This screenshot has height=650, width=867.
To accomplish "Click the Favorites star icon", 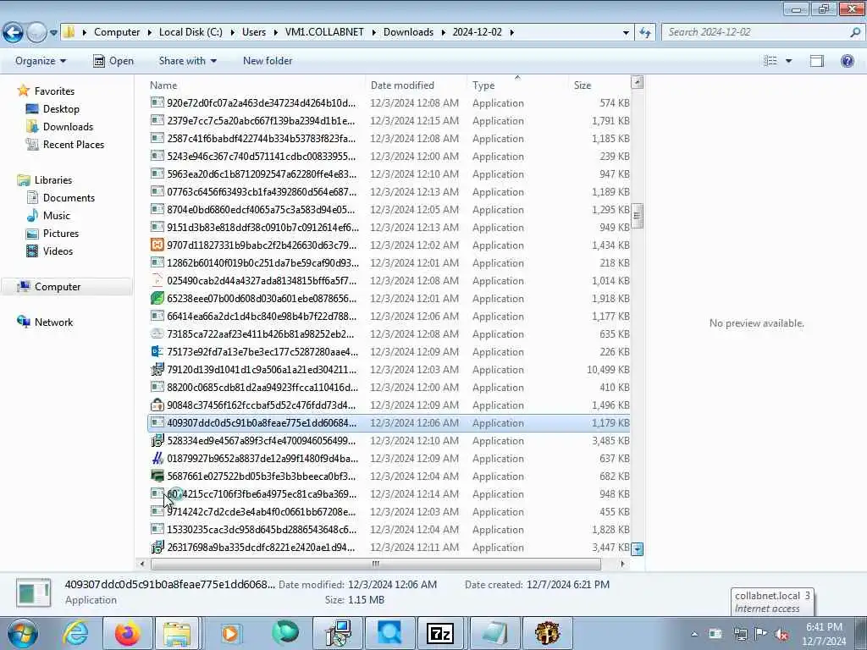I will pyautogui.click(x=23, y=90).
